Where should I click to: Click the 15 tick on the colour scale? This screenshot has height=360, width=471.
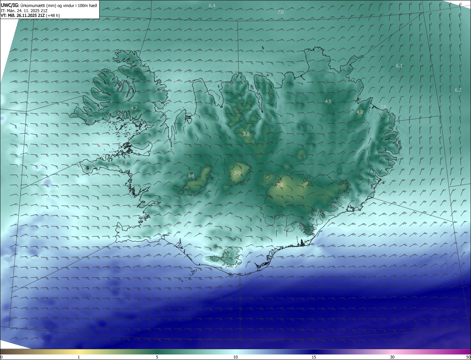coord(314,357)
